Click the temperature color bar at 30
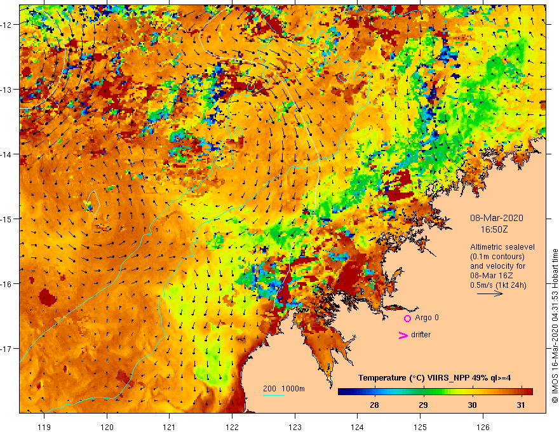The height and width of the screenshot is (432, 559). (473, 392)
